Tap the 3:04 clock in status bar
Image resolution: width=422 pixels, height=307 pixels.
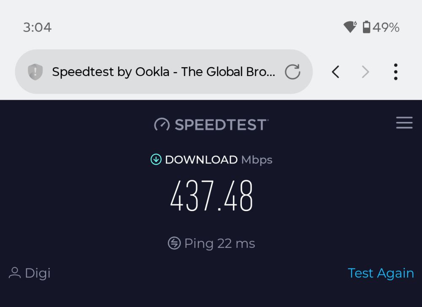tap(37, 27)
